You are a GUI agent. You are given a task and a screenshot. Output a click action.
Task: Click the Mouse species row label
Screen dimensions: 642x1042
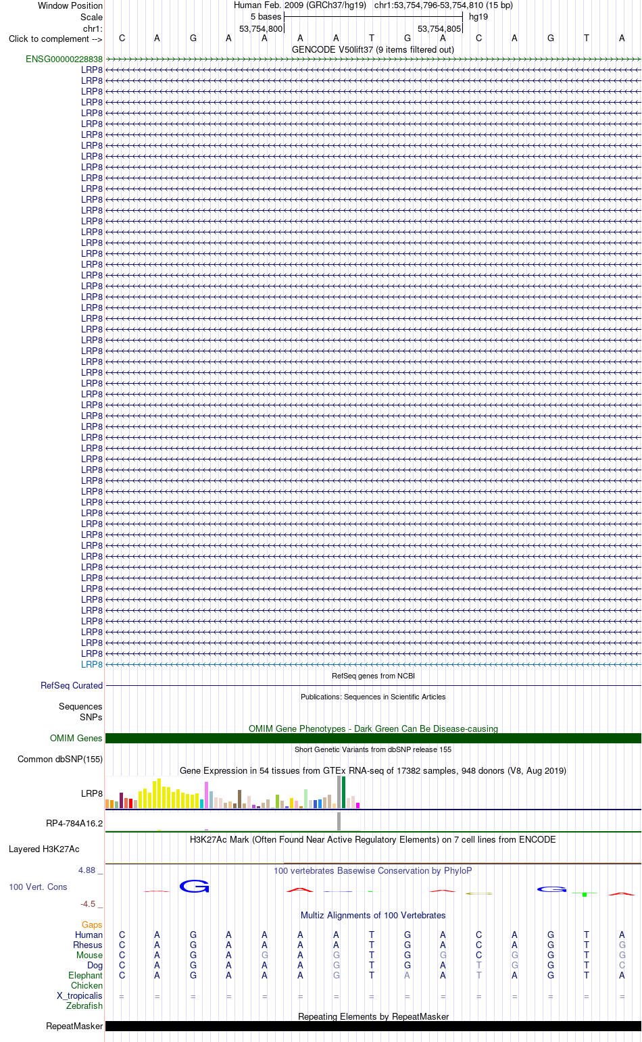tap(89, 955)
